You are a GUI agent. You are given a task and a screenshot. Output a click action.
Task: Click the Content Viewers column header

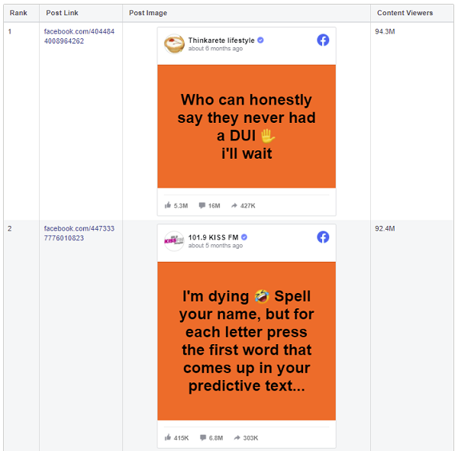coord(405,13)
